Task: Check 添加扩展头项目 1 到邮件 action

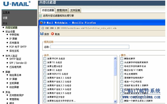Action: click(x=122, y=86)
